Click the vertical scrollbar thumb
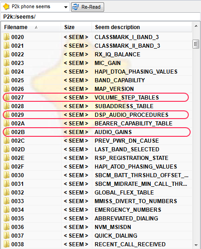This screenshot has height=249, width=201. [196, 44]
